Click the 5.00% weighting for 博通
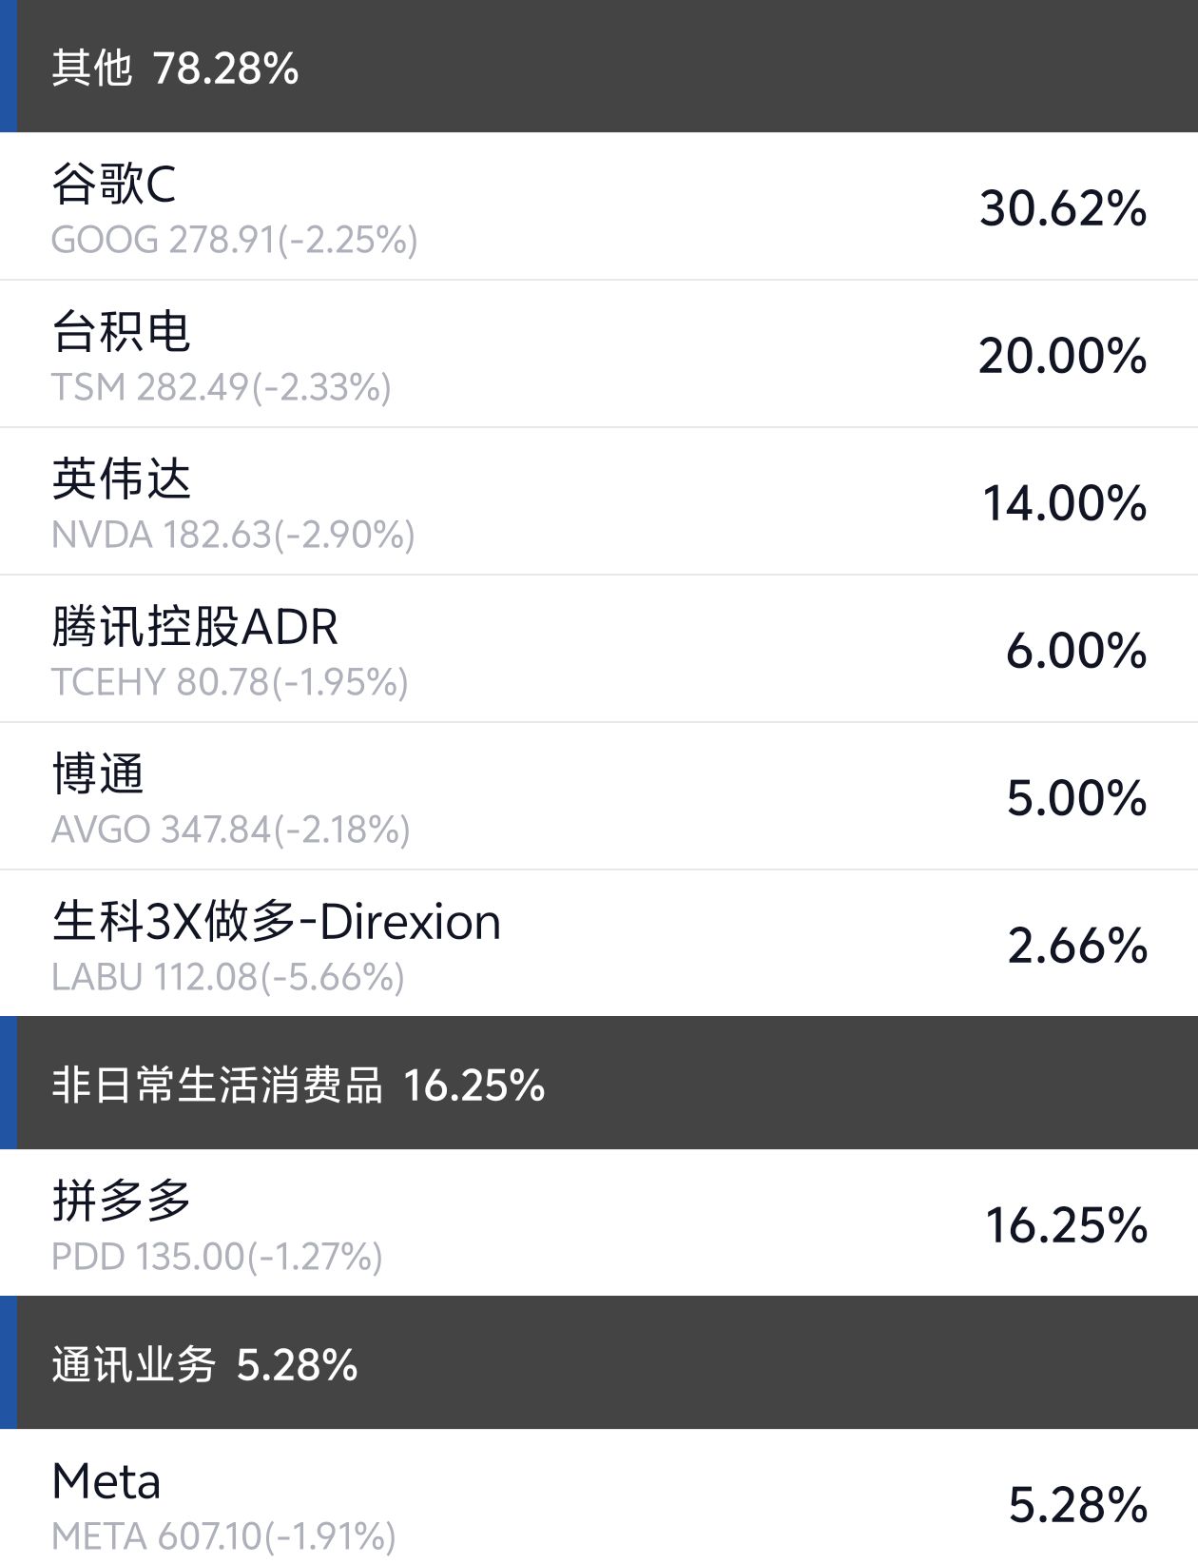The width and height of the screenshot is (1198, 1564). [x=1076, y=797]
